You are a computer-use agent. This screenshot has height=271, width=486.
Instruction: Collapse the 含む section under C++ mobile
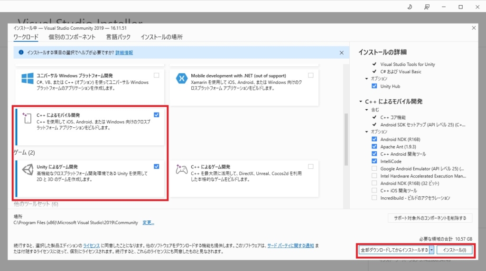pyautogui.click(x=367, y=110)
